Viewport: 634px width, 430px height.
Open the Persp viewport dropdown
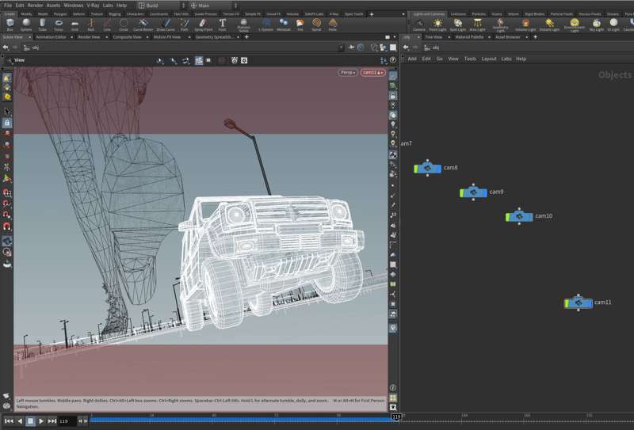(348, 72)
